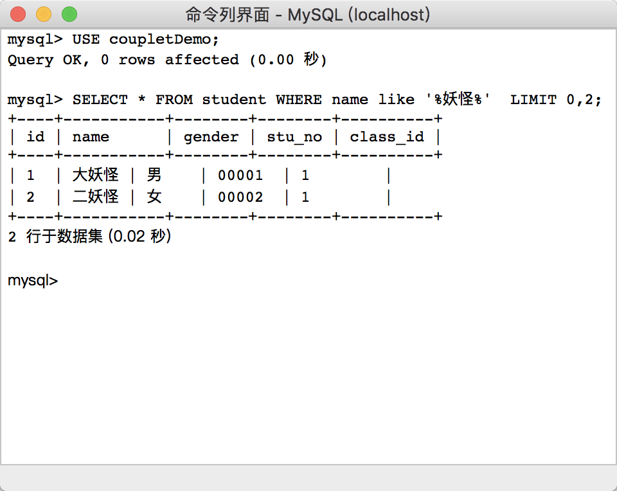Viewport: 617px width, 491px height.
Task: Click the window title MySQL (localhost)
Action: (x=308, y=14)
